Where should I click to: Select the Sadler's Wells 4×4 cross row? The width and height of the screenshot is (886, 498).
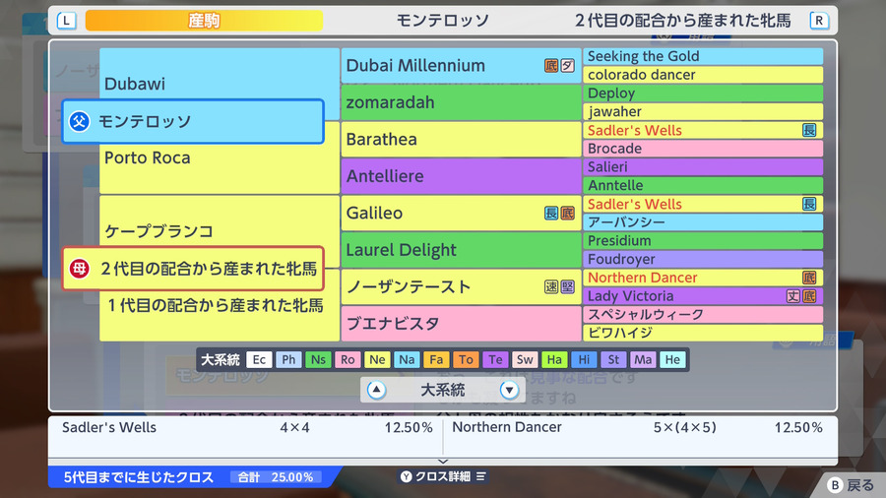[x=246, y=427]
